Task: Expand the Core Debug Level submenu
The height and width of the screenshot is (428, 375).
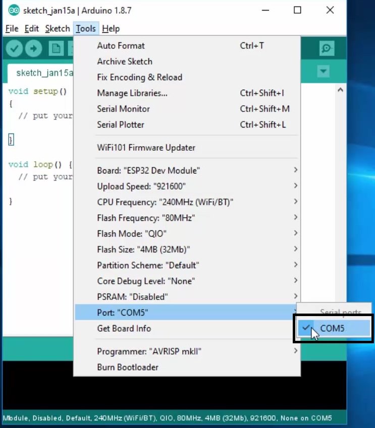Action: coord(188,281)
